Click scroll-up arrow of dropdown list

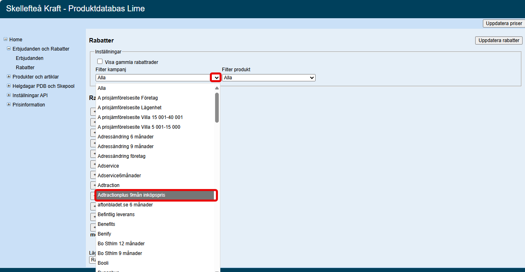tap(217, 88)
